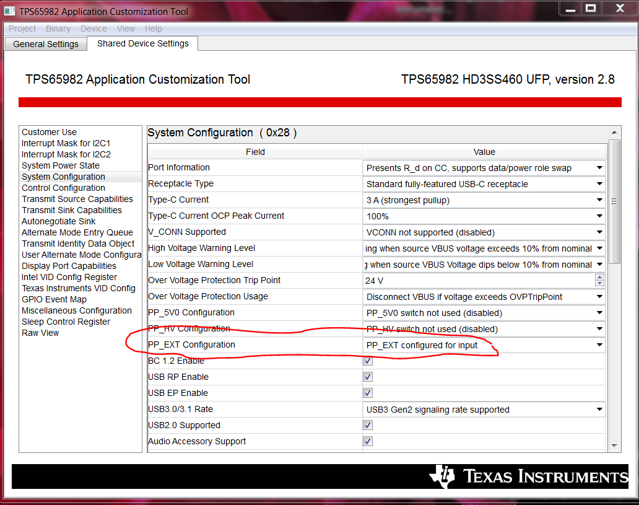Toggle the BC 1.2 Enable checkbox
Image resolution: width=639 pixels, height=505 pixels.
coord(368,361)
